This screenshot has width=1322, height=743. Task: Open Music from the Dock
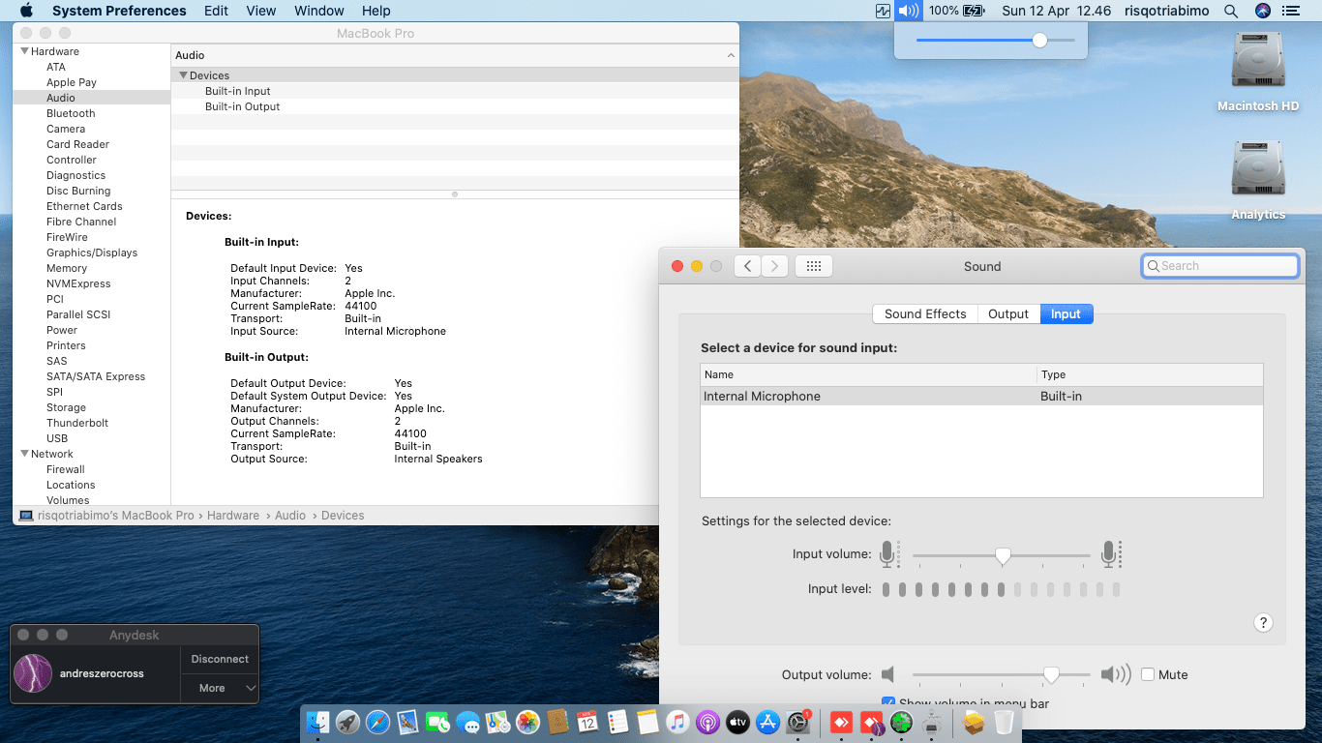click(677, 722)
